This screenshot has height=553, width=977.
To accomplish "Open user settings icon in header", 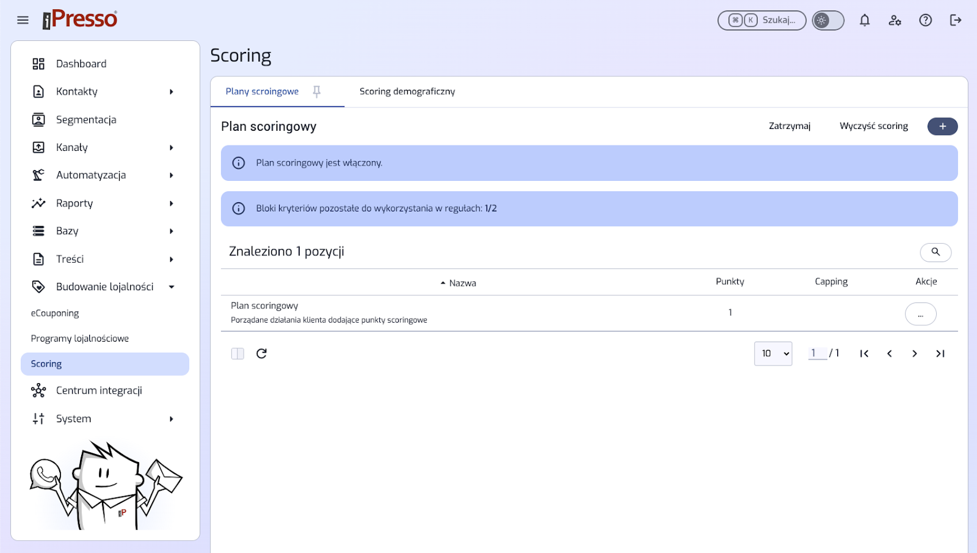I will (895, 20).
